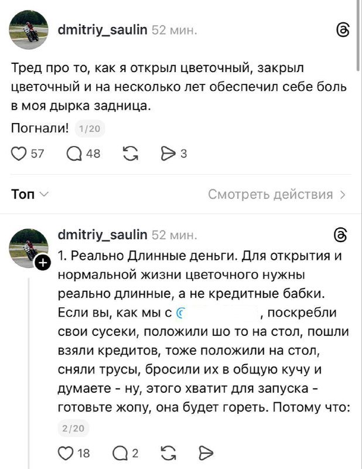
Task: Collapse the Топ sort selector
Action: click(x=44, y=194)
